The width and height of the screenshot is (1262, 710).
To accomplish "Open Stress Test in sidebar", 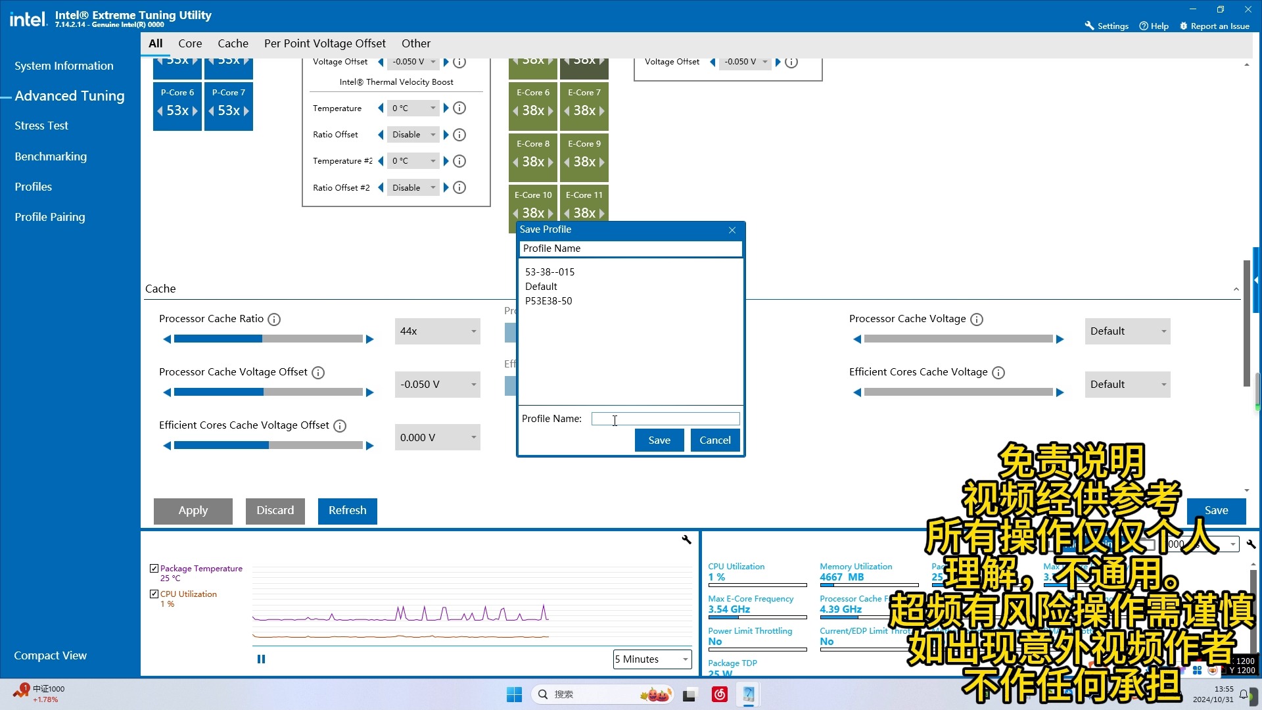I will [x=41, y=126].
